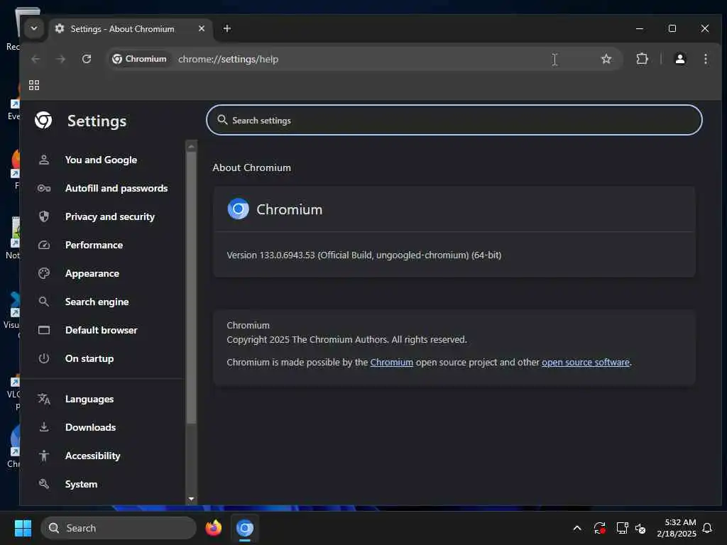Image resolution: width=727 pixels, height=545 pixels.
Task: Open the notification bell in taskbar
Action: coord(708,528)
